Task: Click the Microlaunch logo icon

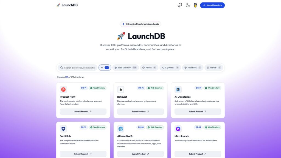Action: click(178, 129)
